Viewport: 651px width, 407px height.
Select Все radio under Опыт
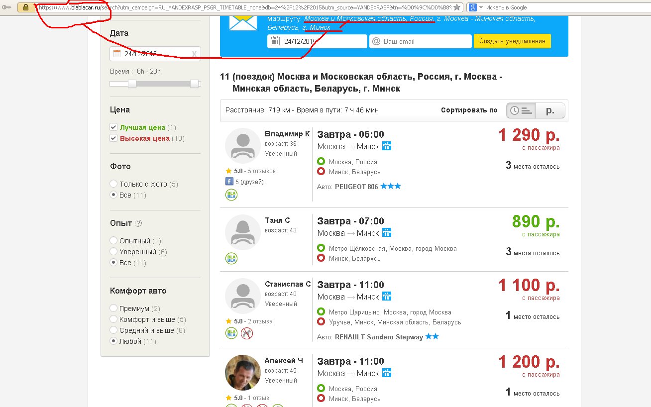(x=113, y=263)
